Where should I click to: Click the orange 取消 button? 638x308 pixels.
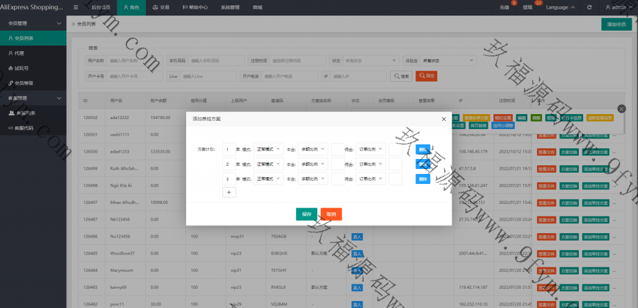click(331, 214)
